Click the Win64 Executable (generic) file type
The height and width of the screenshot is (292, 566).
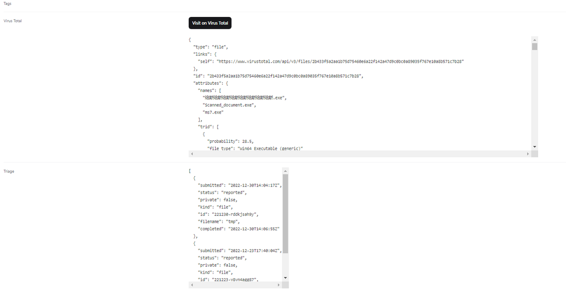[x=270, y=148]
